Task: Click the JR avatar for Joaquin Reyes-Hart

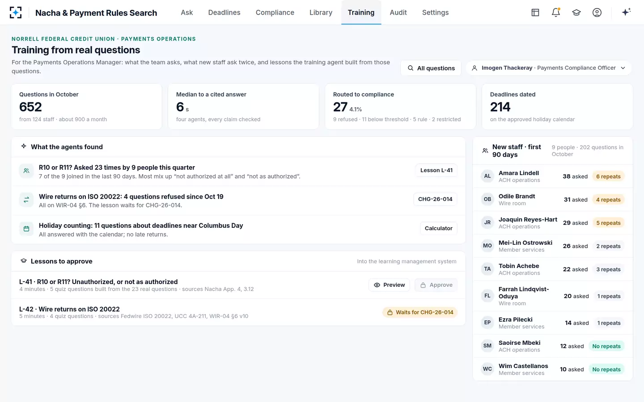Action: click(487, 222)
